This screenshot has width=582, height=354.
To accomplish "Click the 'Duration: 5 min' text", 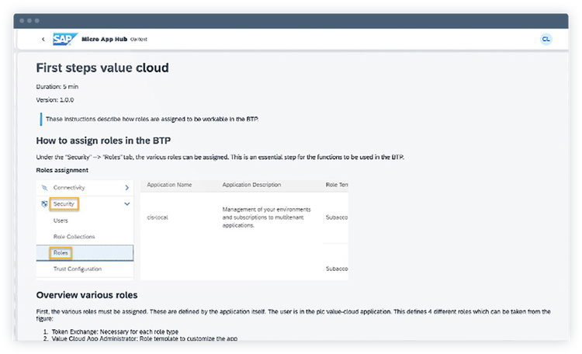I will coord(57,86).
